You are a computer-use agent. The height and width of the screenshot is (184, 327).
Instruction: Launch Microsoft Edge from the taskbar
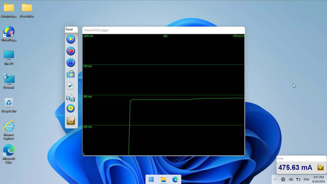(175, 180)
